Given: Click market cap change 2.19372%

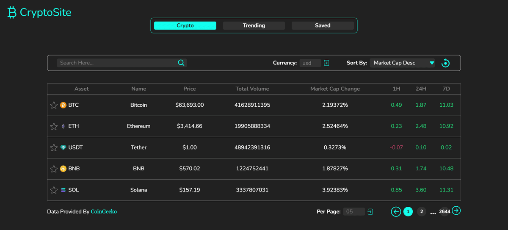Looking at the screenshot, I should (335, 105).
